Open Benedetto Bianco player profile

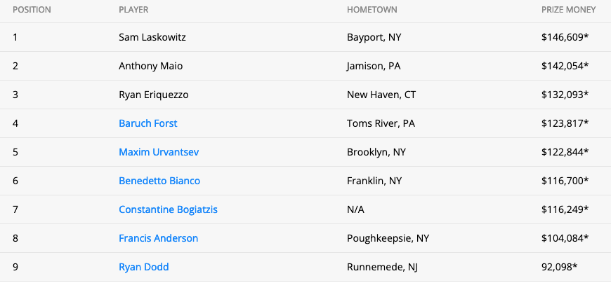coord(159,181)
